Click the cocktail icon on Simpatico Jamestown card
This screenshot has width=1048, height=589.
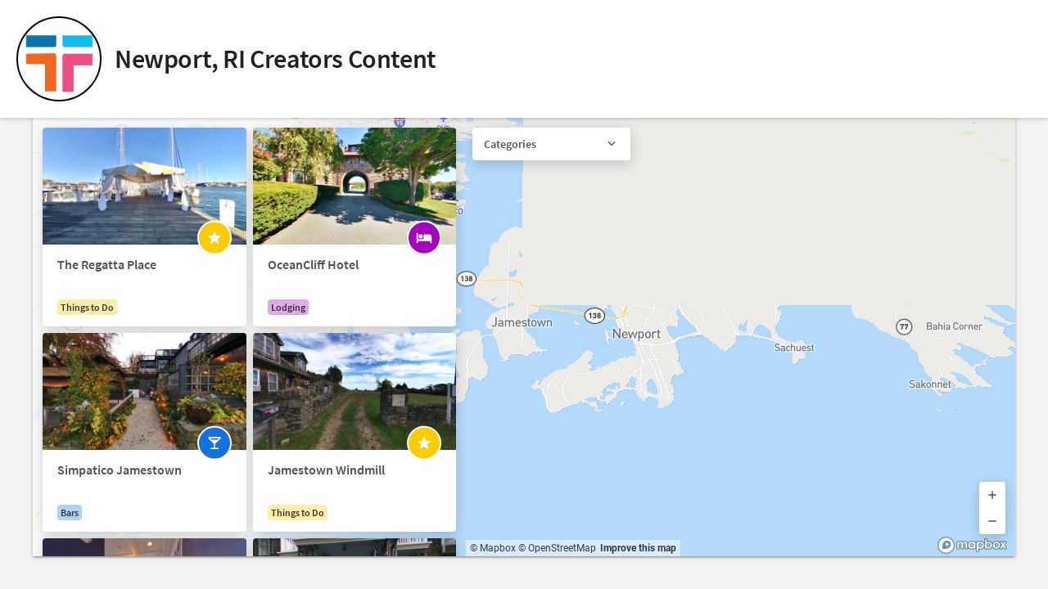(x=215, y=443)
